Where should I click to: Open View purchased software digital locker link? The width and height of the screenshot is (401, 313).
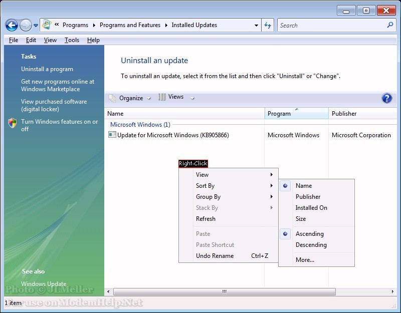(x=54, y=105)
